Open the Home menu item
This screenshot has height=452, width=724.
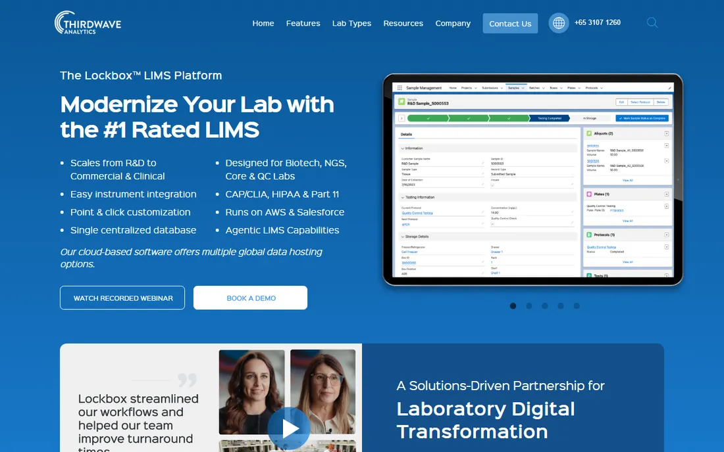[263, 23]
